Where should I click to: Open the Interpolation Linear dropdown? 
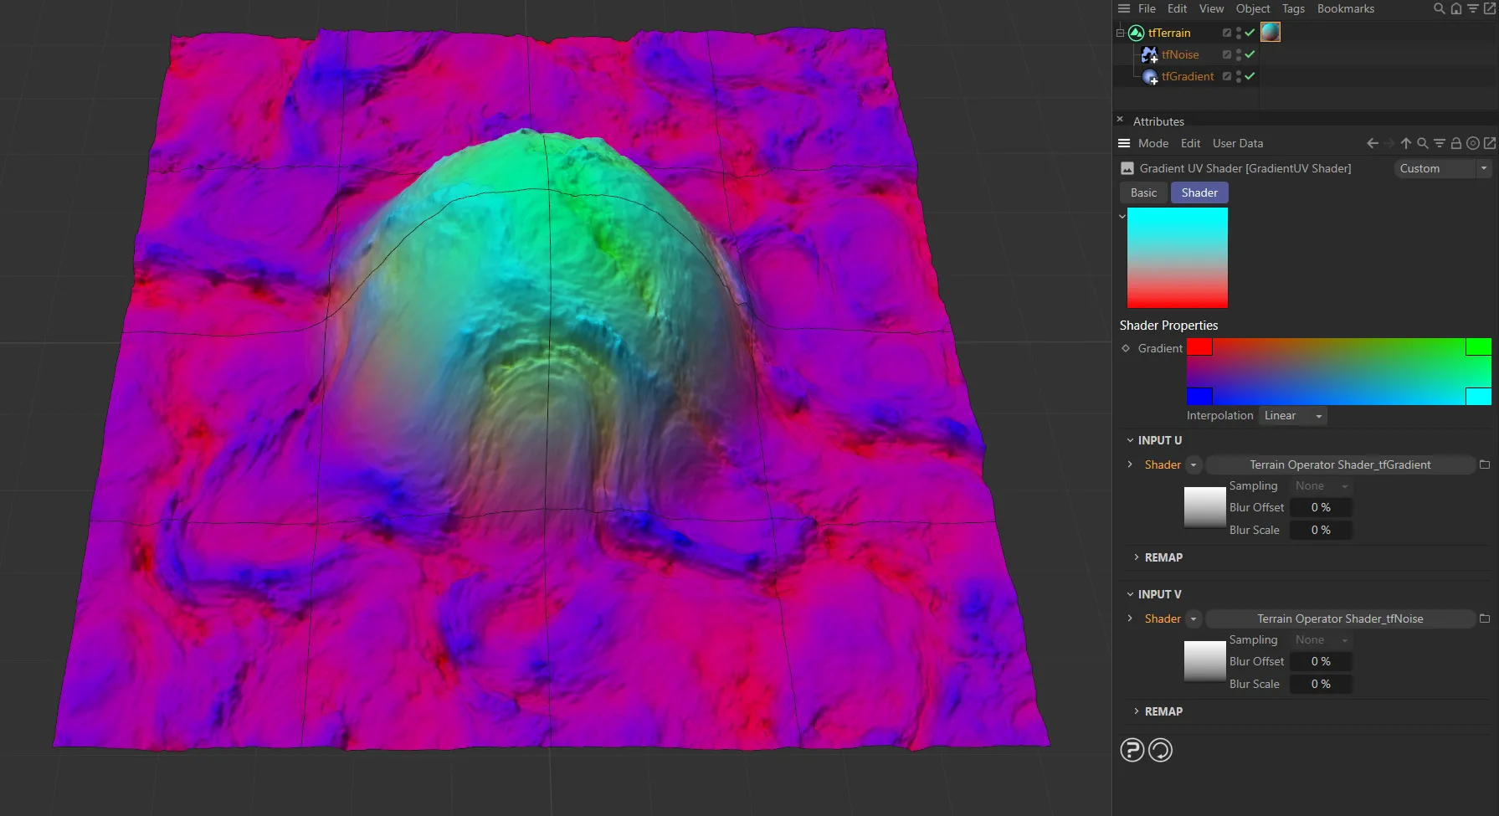1292,416
